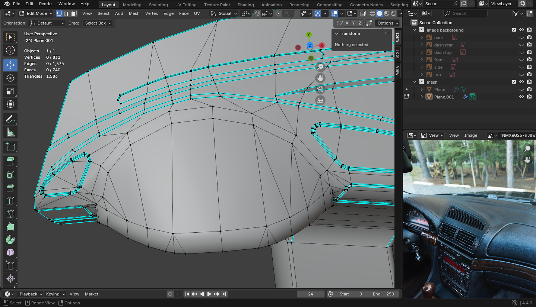The width and height of the screenshot is (536, 307).
Task: Activate the Loop Cut tool
Action: tap(10, 201)
